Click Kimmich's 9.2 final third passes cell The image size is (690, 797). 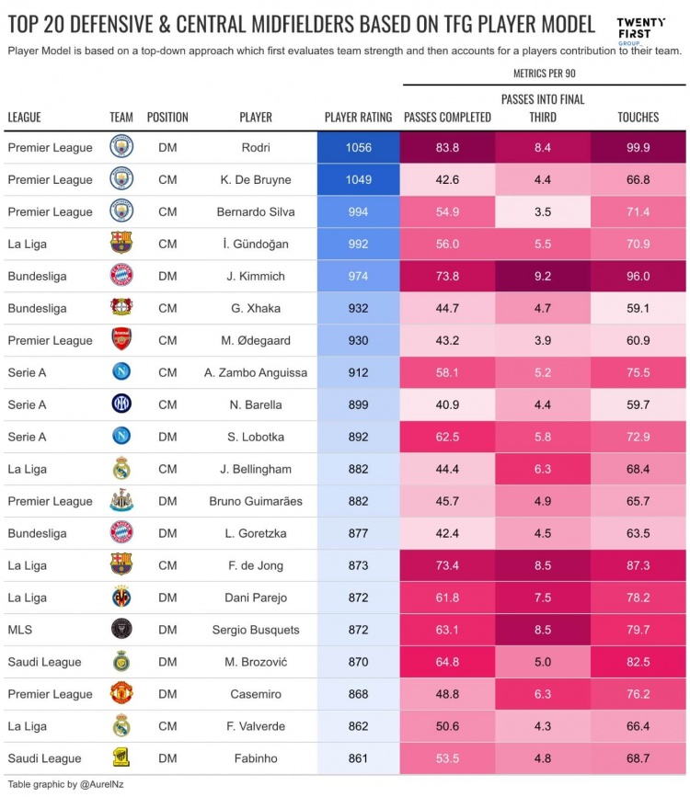543,276
